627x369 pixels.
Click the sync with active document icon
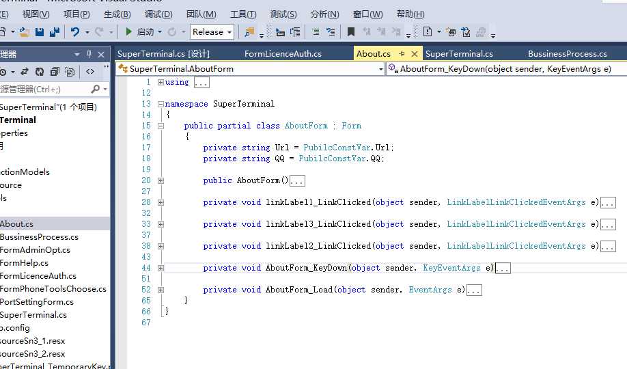click(x=25, y=72)
